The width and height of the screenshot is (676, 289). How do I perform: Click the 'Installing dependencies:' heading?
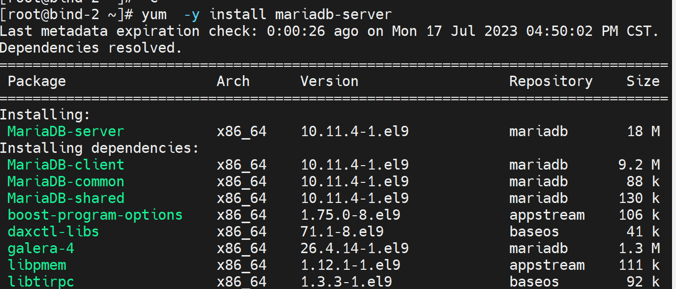[x=99, y=148]
